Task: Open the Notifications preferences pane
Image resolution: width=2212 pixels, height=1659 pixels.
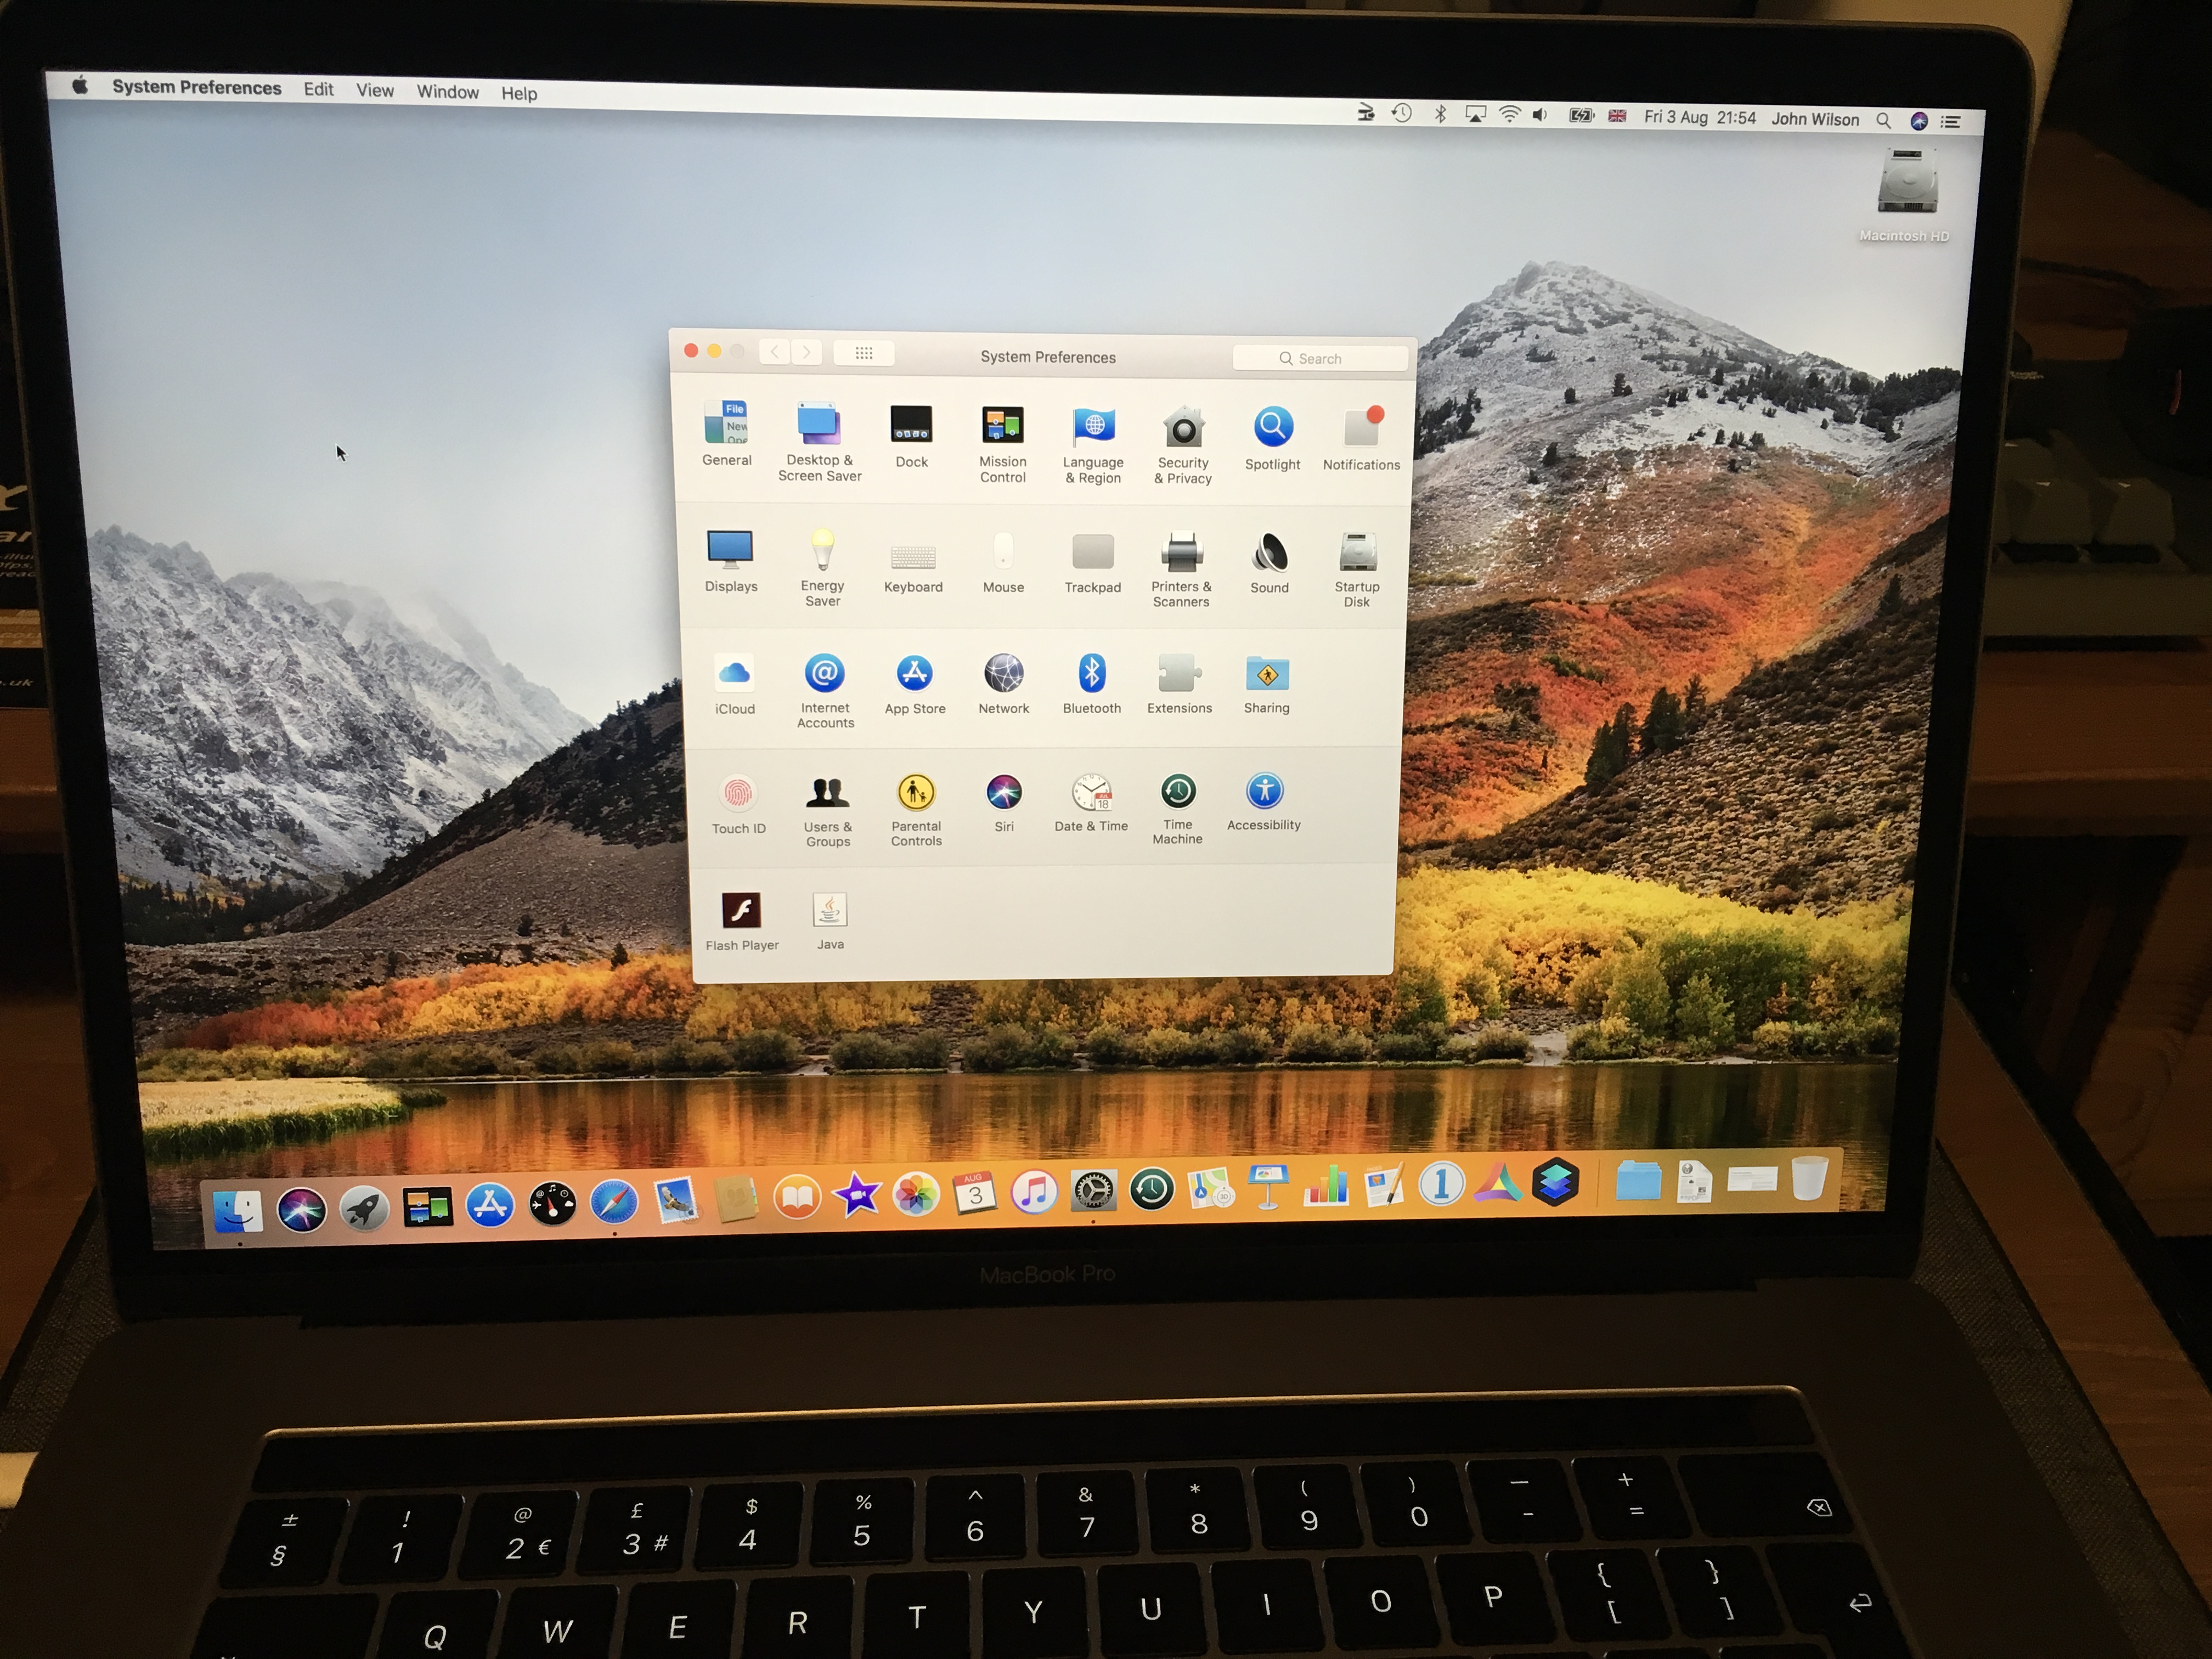Action: (1361, 438)
